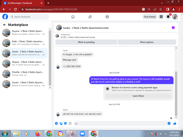Close the Messenger Facebook tab
Viewport: 183px width, 137px height.
point(41,3)
